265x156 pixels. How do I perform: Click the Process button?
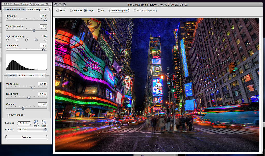[26, 137]
